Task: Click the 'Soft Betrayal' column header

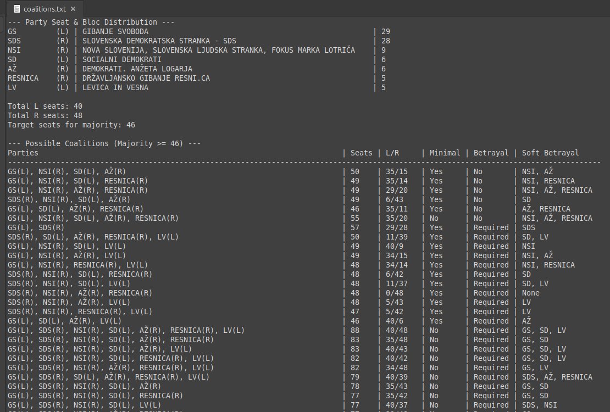Action: click(551, 153)
